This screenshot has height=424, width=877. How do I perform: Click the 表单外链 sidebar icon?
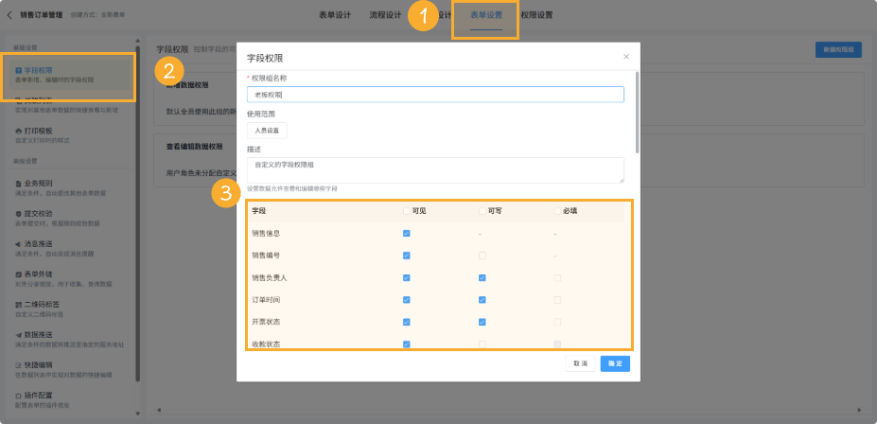coord(19,274)
